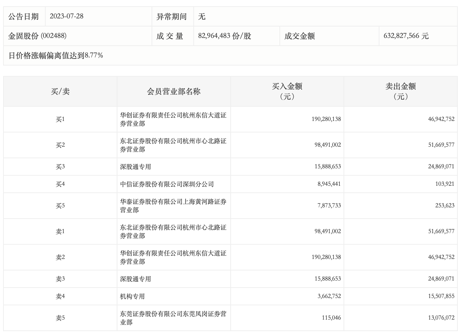Click the trading volume 82,964,483 份/股
This screenshot has height=336, width=462.
coord(224,36)
